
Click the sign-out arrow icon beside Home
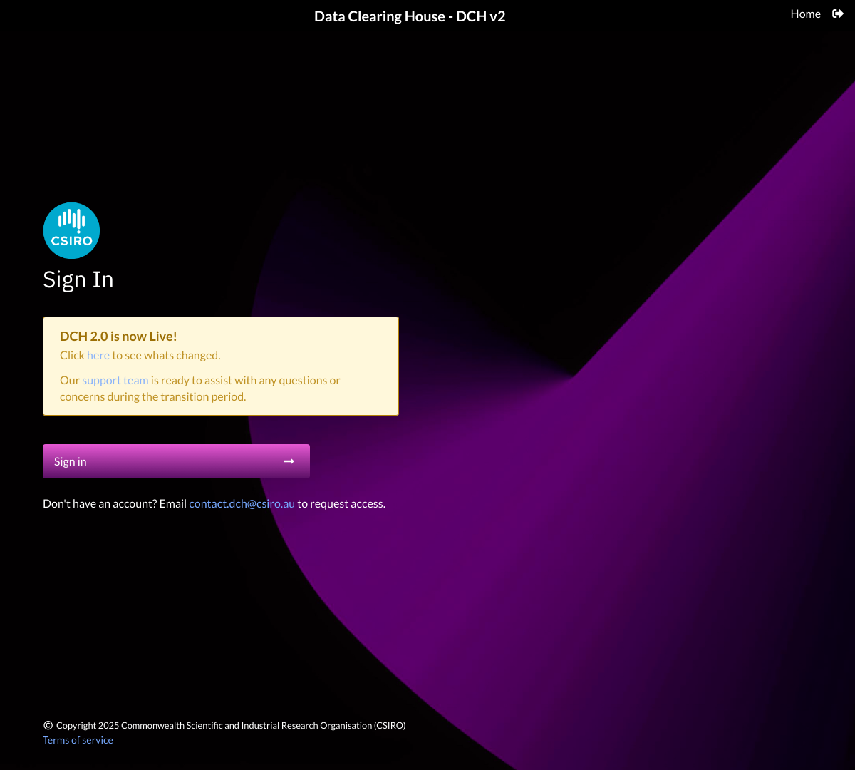tap(838, 14)
